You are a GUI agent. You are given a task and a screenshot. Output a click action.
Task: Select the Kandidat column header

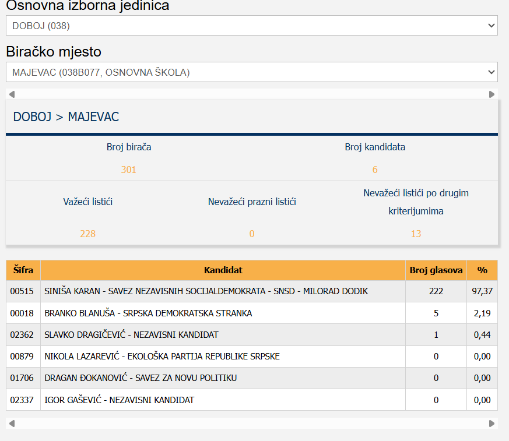coord(223,270)
